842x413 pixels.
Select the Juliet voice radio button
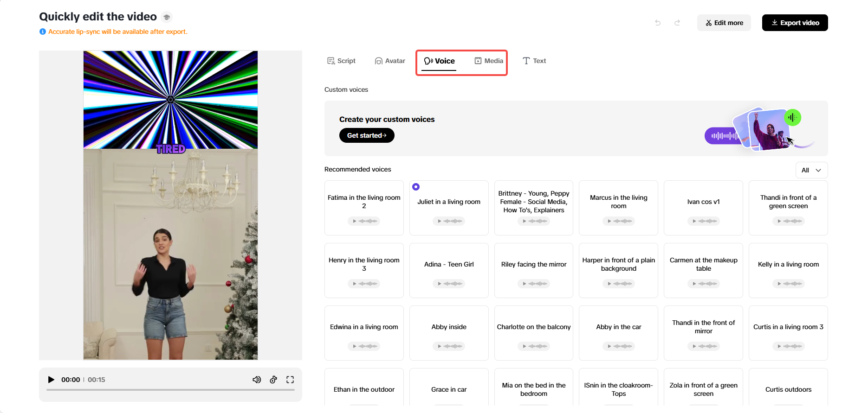[416, 187]
